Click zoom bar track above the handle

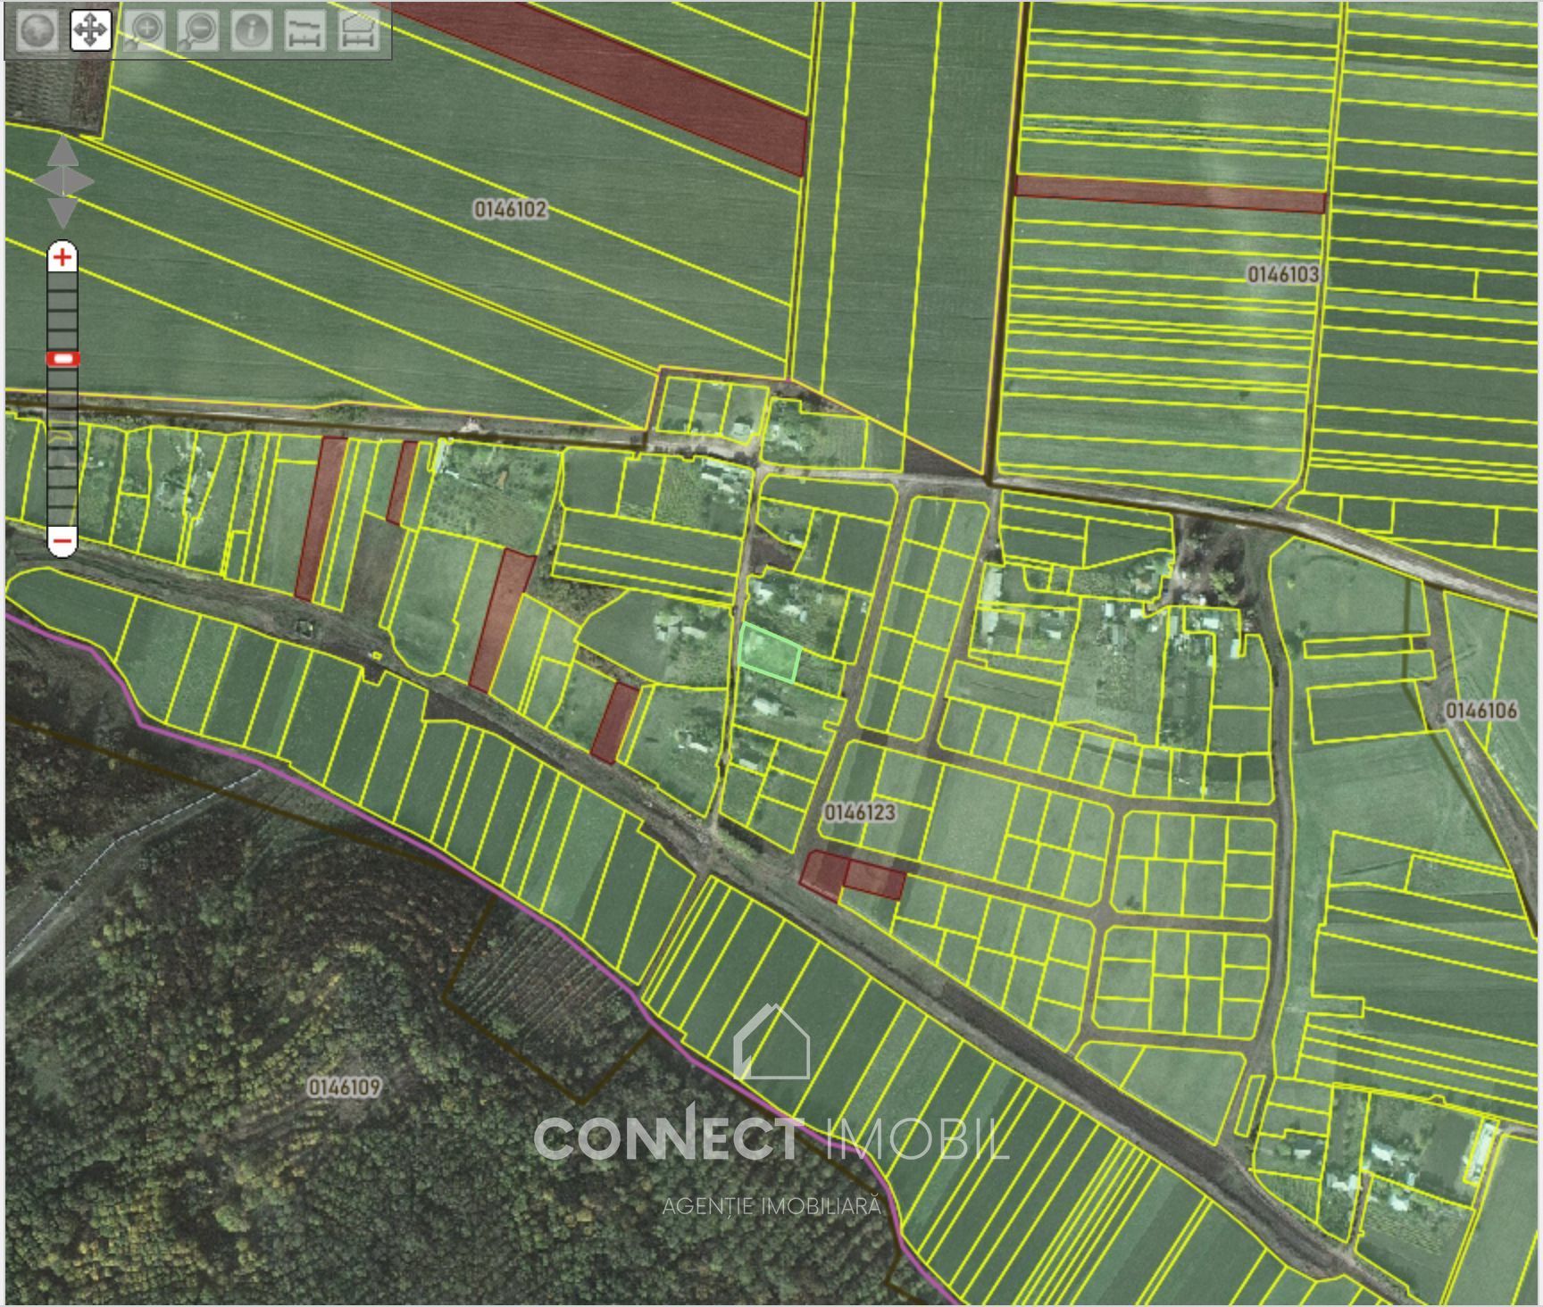(63, 312)
